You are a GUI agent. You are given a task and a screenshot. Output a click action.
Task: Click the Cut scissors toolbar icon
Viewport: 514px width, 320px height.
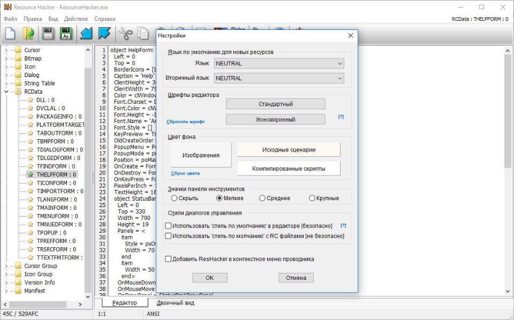[x=125, y=33]
